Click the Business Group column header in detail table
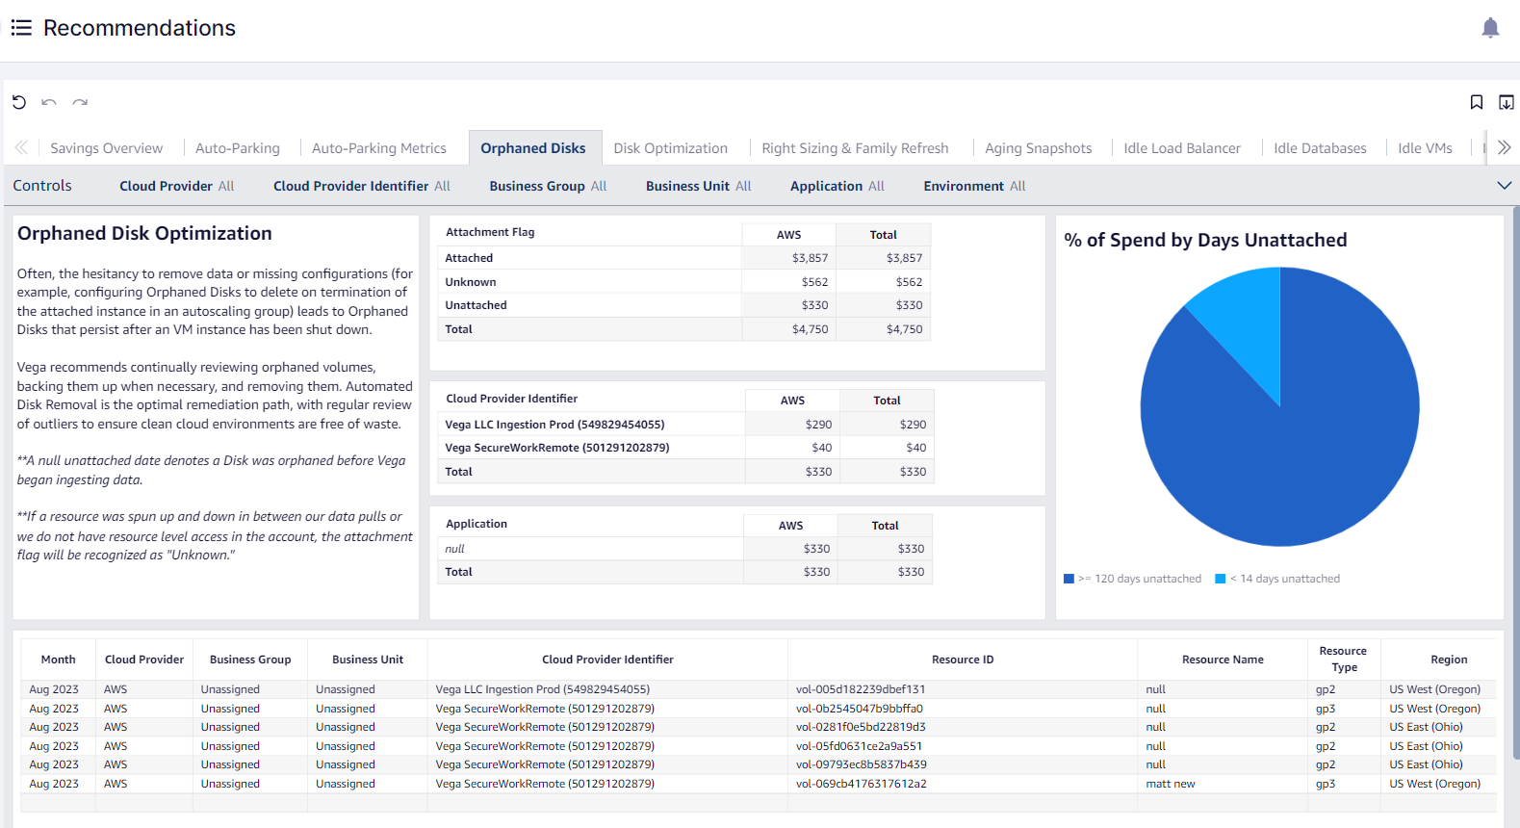This screenshot has width=1520, height=828. tap(250, 660)
